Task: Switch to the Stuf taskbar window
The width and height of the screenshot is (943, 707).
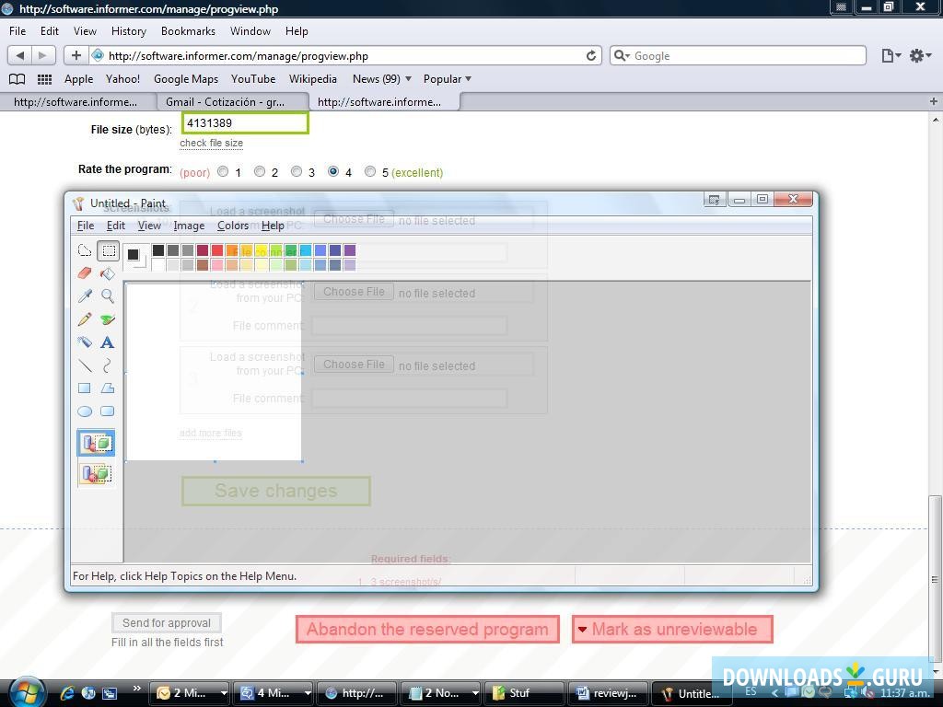Action: pyautogui.click(x=524, y=693)
